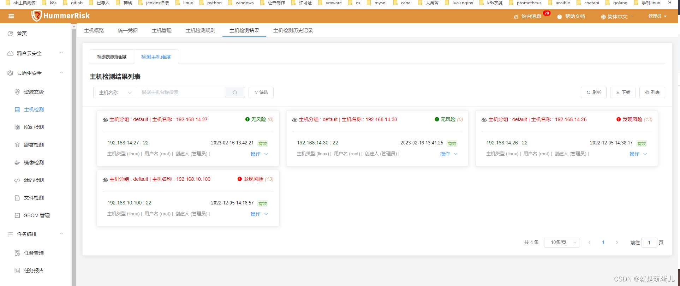680x286 pixels.
Task: Click the globe language icon
Action: click(603, 17)
